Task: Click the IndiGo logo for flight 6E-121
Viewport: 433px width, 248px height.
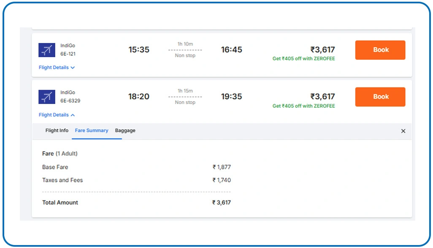Action: (x=46, y=50)
